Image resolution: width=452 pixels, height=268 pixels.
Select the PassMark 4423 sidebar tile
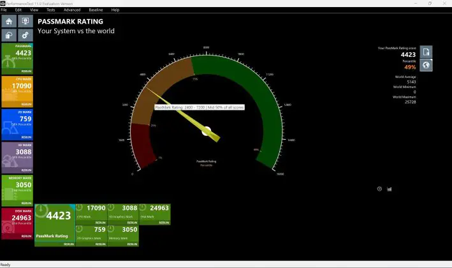(17, 59)
